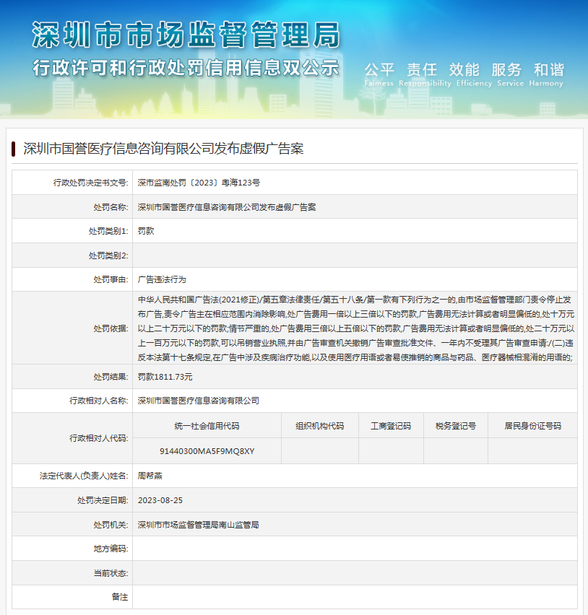Select document number "深市监南处罚〔2023〕粤海123号"
This screenshot has width=588, height=615.
[x=199, y=183]
